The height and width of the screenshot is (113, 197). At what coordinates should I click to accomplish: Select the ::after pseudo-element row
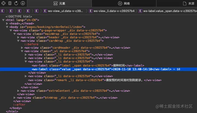click(19, 104)
